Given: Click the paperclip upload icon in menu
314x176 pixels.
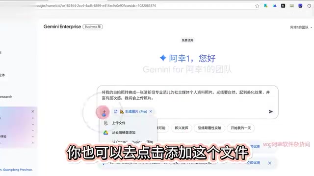Looking at the screenshot, I should pyautogui.click(x=106, y=123).
